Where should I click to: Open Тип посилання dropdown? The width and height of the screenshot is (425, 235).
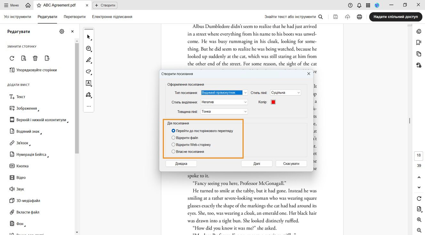pos(224,93)
